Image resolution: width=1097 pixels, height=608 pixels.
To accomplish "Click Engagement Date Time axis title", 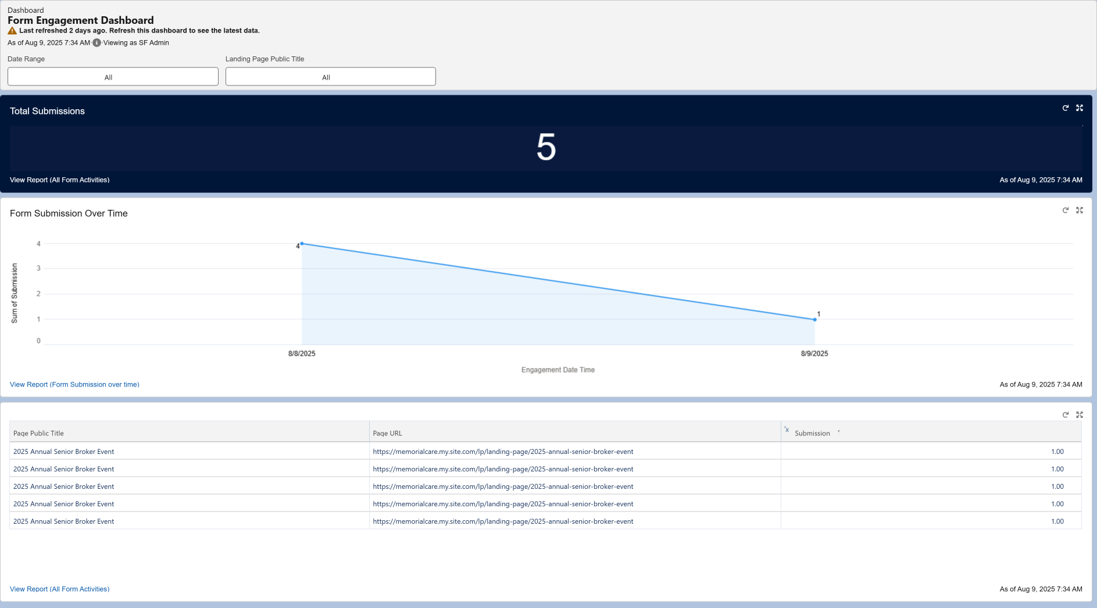I will [558, 370].
